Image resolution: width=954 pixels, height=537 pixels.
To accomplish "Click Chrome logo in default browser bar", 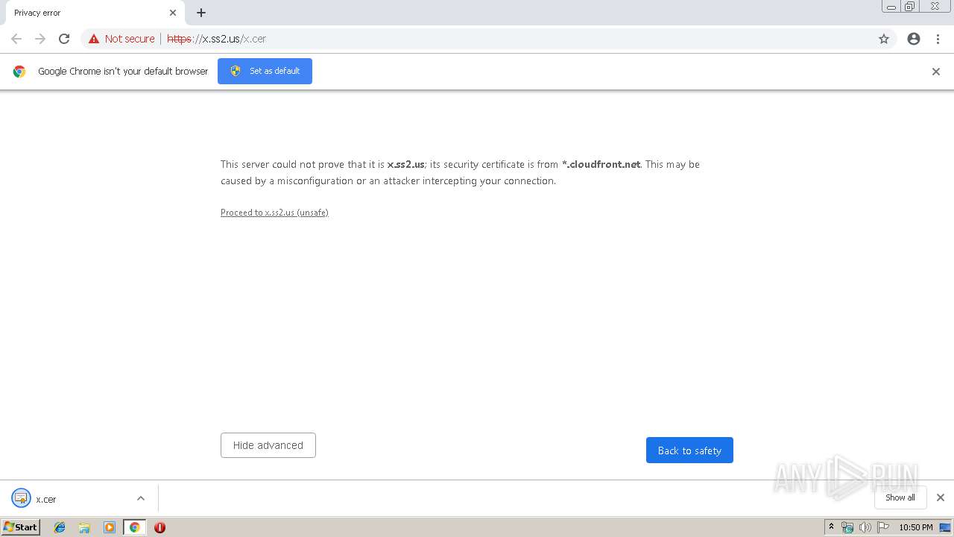I will click(19, 72).
